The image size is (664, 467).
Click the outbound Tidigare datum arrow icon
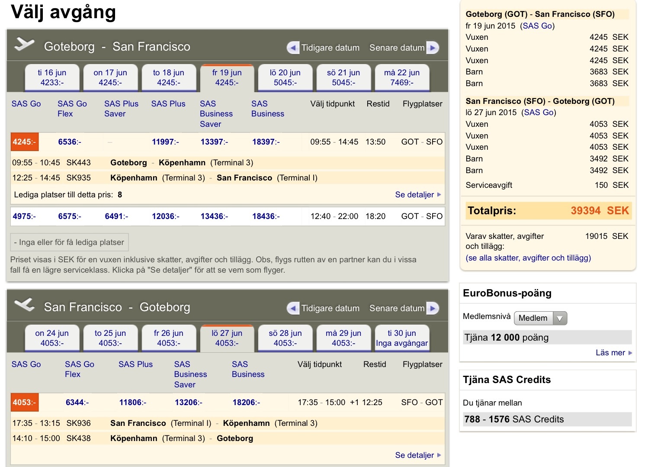pyautogui.click(x=293, y=48)
